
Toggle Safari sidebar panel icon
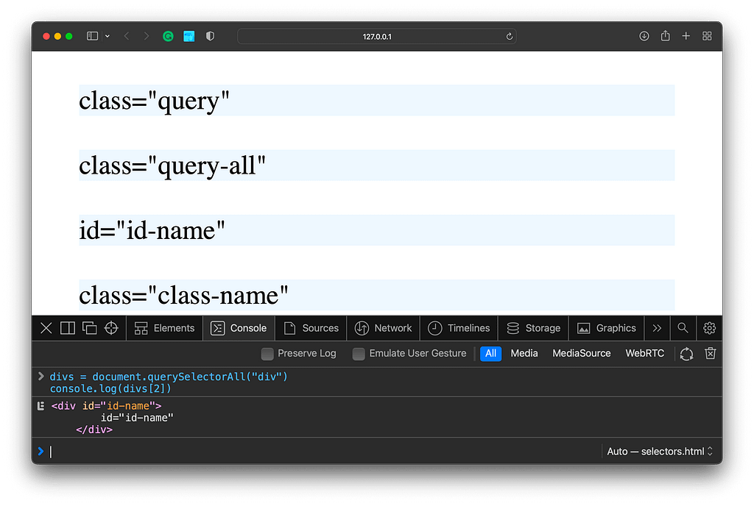pyautogui.click(x=92, y=36)
